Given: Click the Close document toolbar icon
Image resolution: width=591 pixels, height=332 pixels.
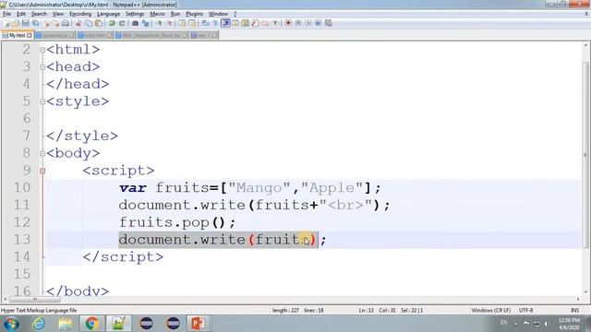Looking at the screenshot, I should pyautogui.click(x=46, y=23).
